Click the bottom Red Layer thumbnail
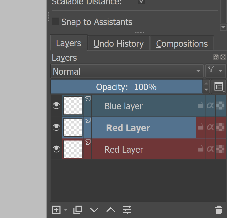Viewport: 227px width, 218px height. pos(73,149)
